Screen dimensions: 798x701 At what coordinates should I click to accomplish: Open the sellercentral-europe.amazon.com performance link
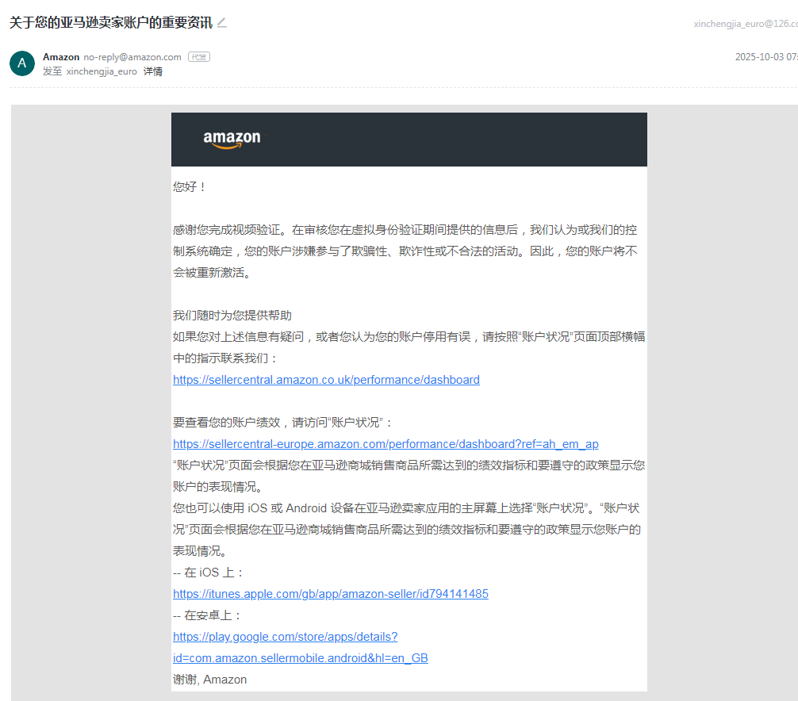(386, 444)
